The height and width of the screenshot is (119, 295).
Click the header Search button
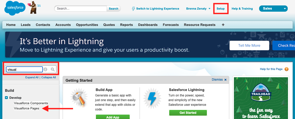pyautogui.click(x=114, y=9)
